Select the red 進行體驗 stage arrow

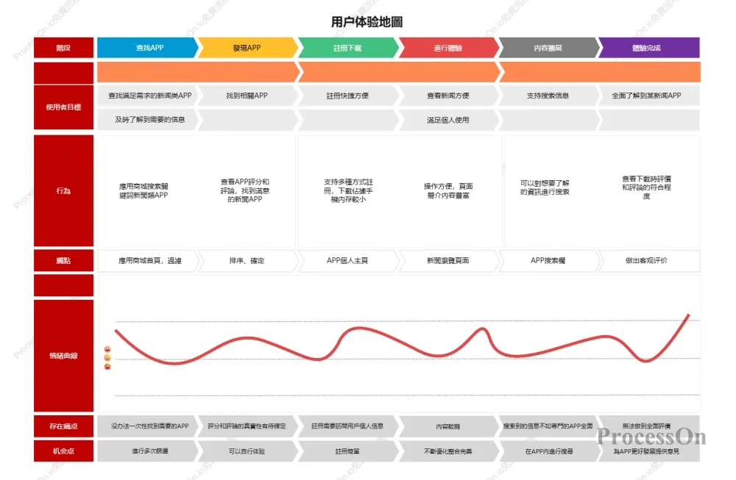pyautogui.click(x=447, y=48)
